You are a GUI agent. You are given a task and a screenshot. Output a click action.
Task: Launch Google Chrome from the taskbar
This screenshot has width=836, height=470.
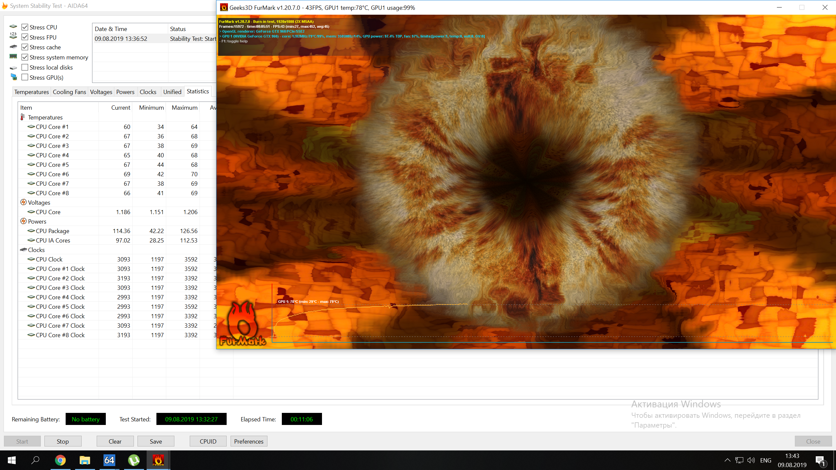tap(60, 460)
